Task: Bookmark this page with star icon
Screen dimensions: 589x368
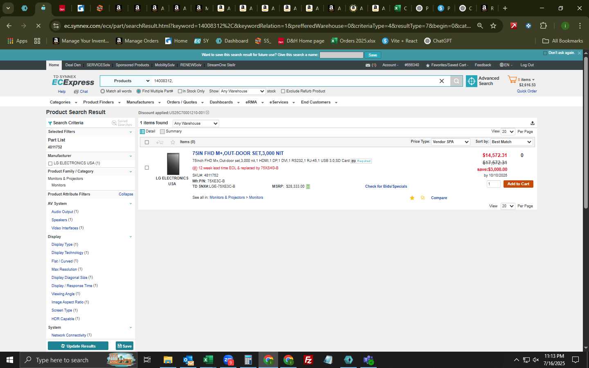Action: pos(493,26)
